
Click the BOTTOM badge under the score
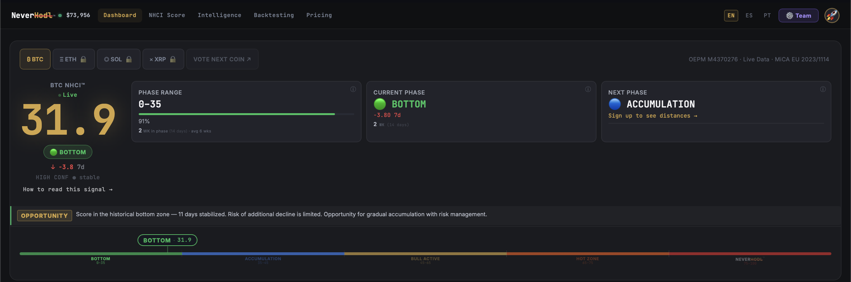coord(68,152)
